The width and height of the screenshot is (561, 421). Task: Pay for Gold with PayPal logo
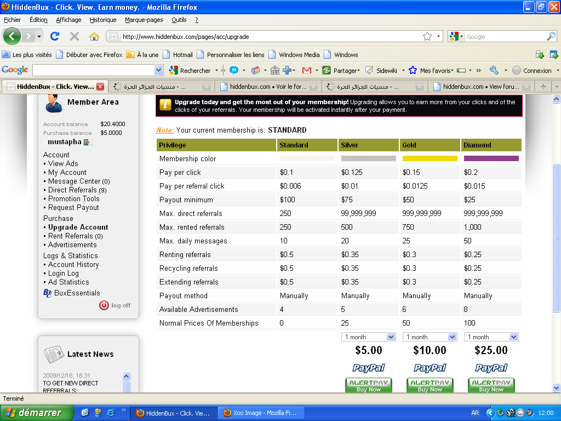430,368
